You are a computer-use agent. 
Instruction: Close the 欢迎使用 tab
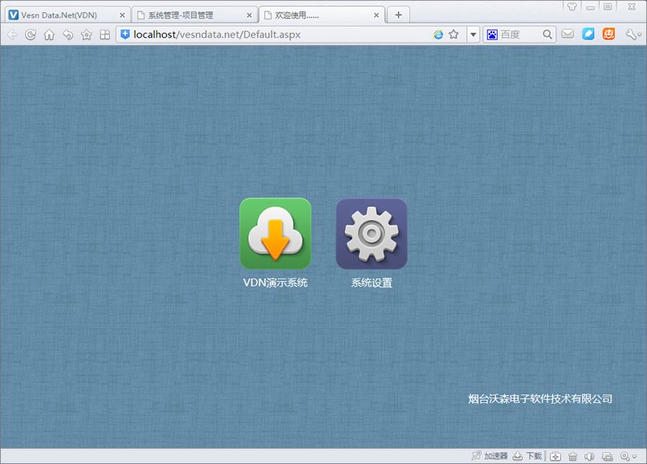pos(378,15)
